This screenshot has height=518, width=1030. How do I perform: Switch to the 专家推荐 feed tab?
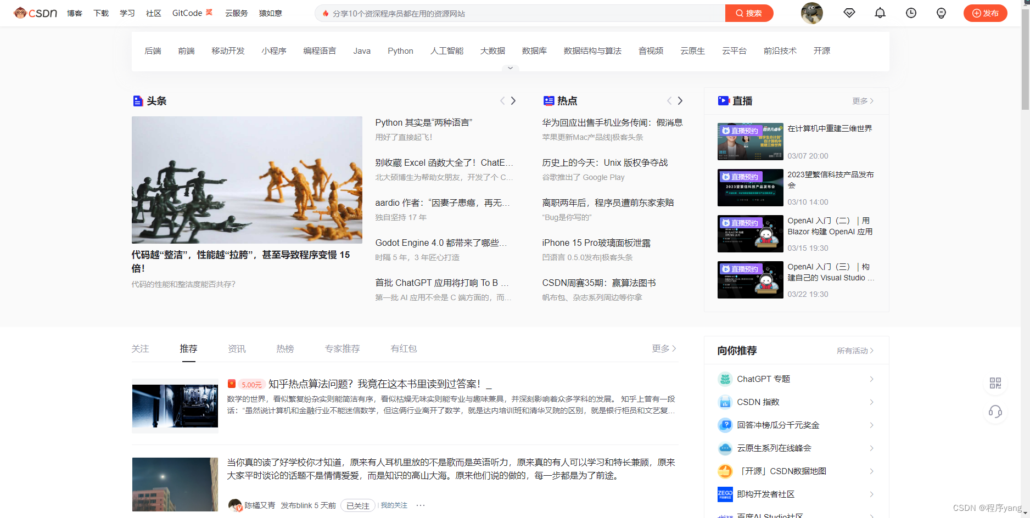click(x=342, y=348)
